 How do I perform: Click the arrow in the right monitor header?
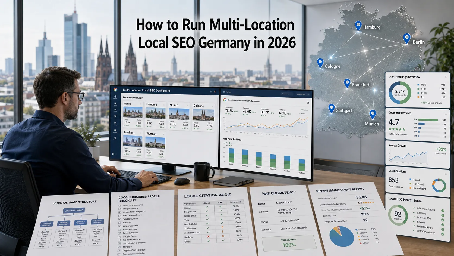(308, 94)
